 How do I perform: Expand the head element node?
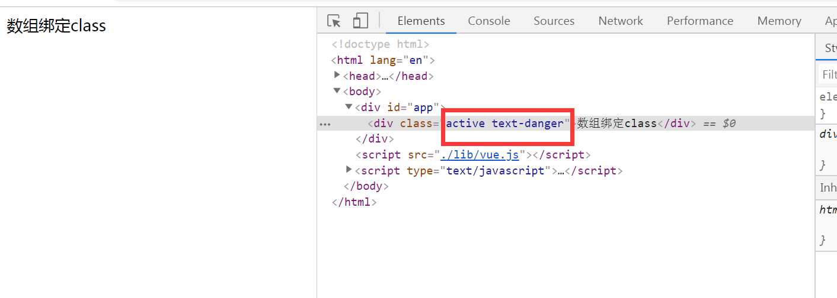click(x=337, y=75)
